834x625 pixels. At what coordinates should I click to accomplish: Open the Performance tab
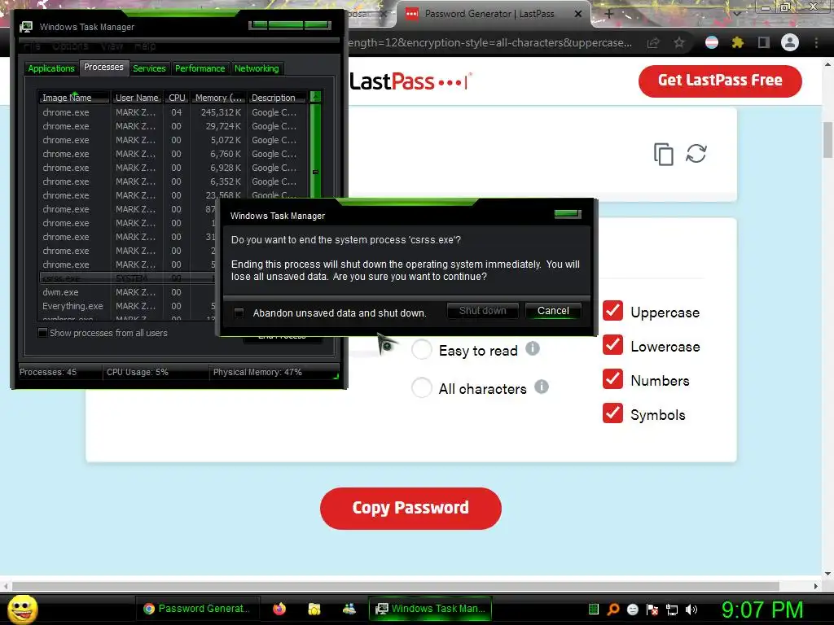200,68
